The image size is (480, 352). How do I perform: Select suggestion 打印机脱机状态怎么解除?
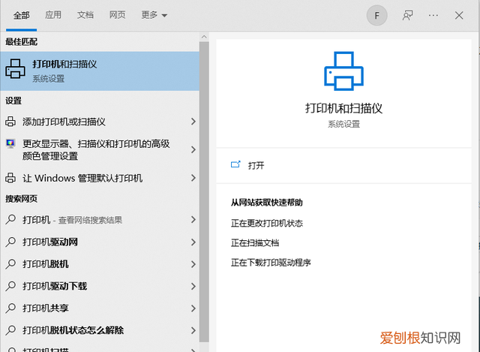click(100, 330)
